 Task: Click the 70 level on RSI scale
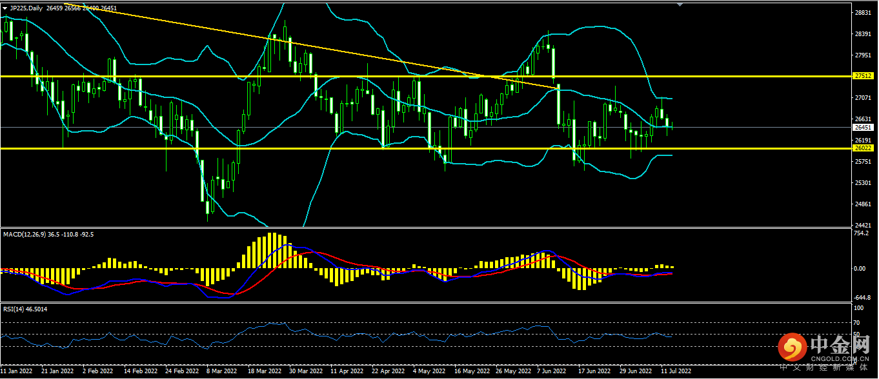click(857, 322)
